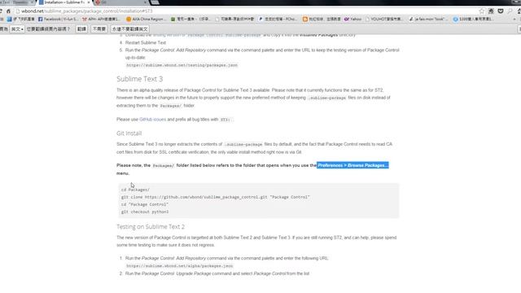This screenshot has height=293, width=521.
Task: Open the AXA China Region bookmark
Action: (x=145, y=20)
